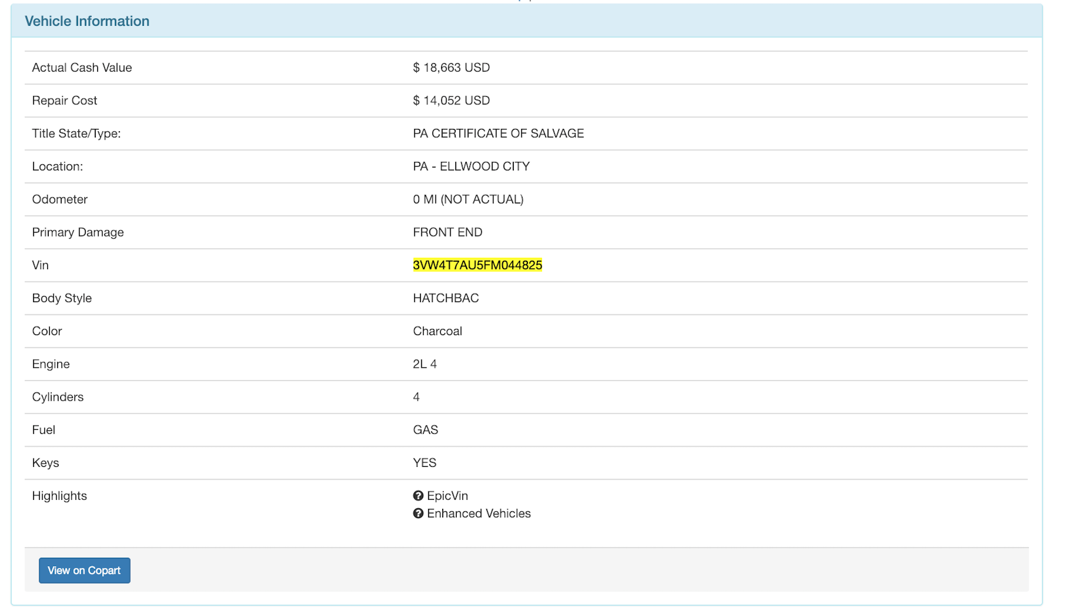Click the HATCHBAC body style value
The width and height of the screenshot is (1076, 607).
click(x=446, y=298)
